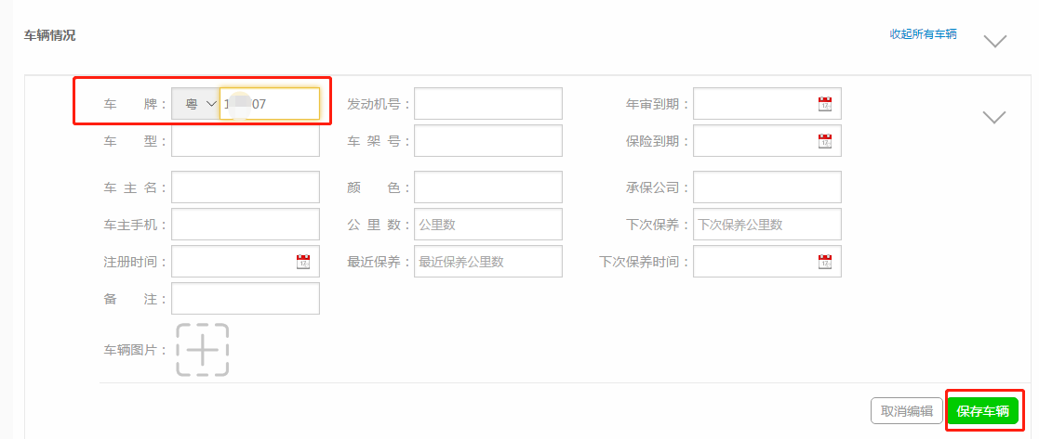Click the 收起所有车辆 link
The image size is (1039, 439).
923,34
